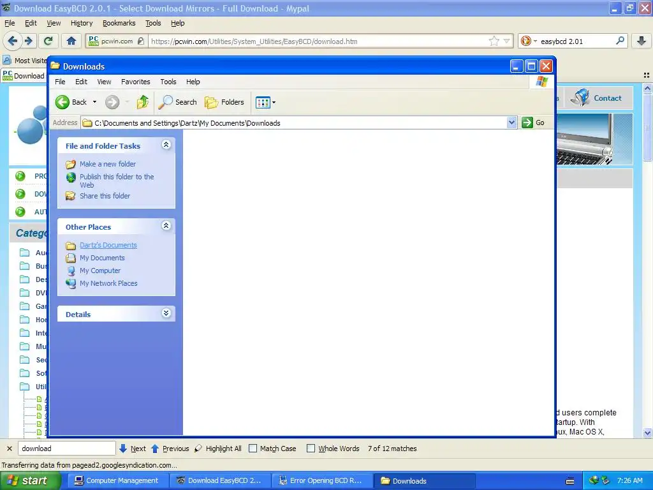Viewport: 653px width, 490px height.
Task: Open Explorer File menu
Action: [x=60, y=82]
